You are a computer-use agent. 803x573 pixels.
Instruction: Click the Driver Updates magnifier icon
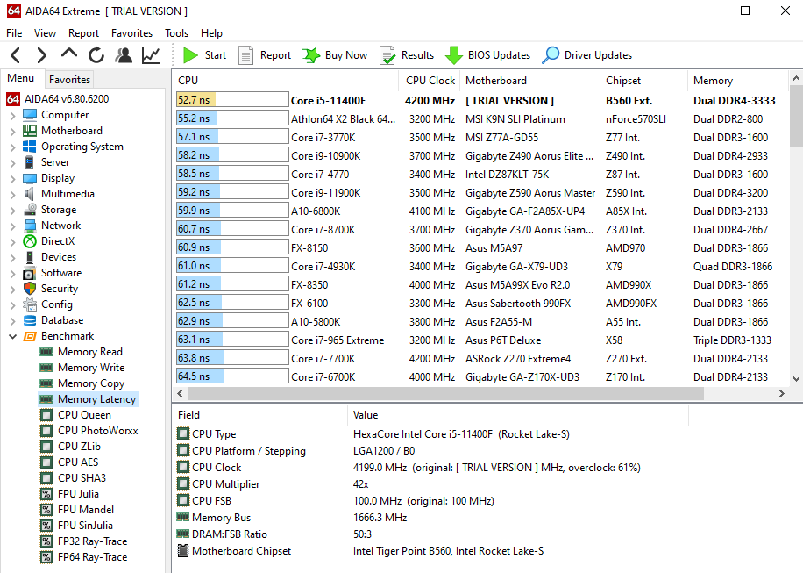tap(551, 54)
